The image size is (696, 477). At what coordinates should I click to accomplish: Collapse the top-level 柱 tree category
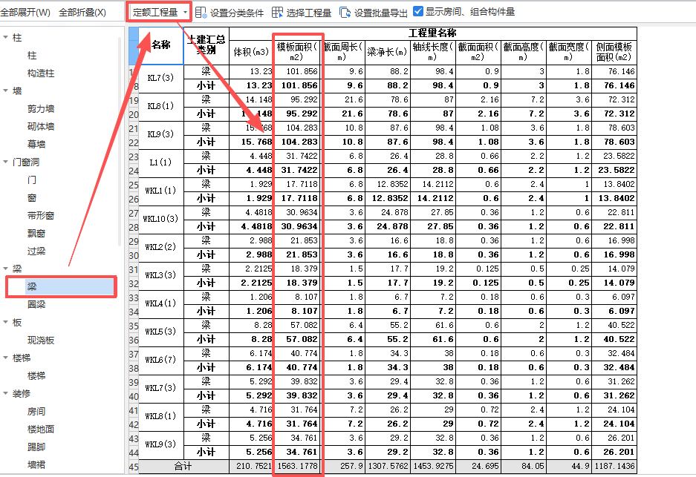6,37
